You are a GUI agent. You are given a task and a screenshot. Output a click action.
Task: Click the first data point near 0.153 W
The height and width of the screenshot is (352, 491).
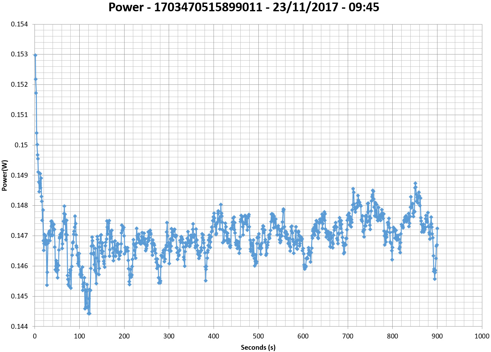click(x=35, y=55)
